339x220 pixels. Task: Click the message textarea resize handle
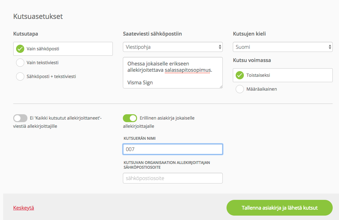coord(221,87)
